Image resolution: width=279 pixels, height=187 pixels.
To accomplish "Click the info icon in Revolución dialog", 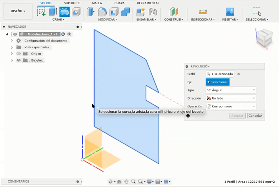I will coord(188,116).
